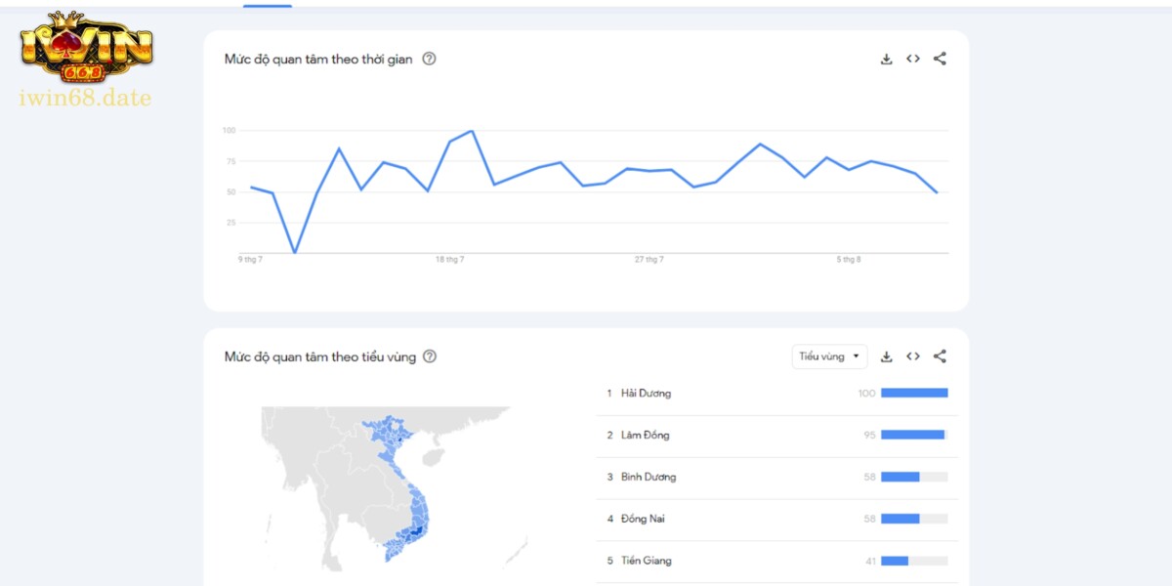Open embed code for interest over time chart
Image resolution: width=1172 pixels, height=586 pixels.
[x=913, y=59]
